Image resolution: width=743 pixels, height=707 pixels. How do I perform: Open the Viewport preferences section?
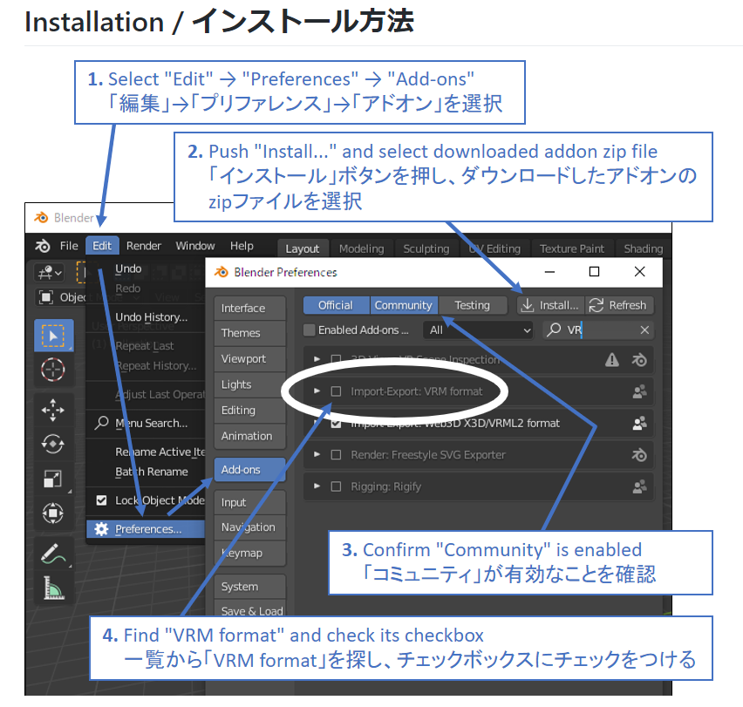(x=249, y=358)
